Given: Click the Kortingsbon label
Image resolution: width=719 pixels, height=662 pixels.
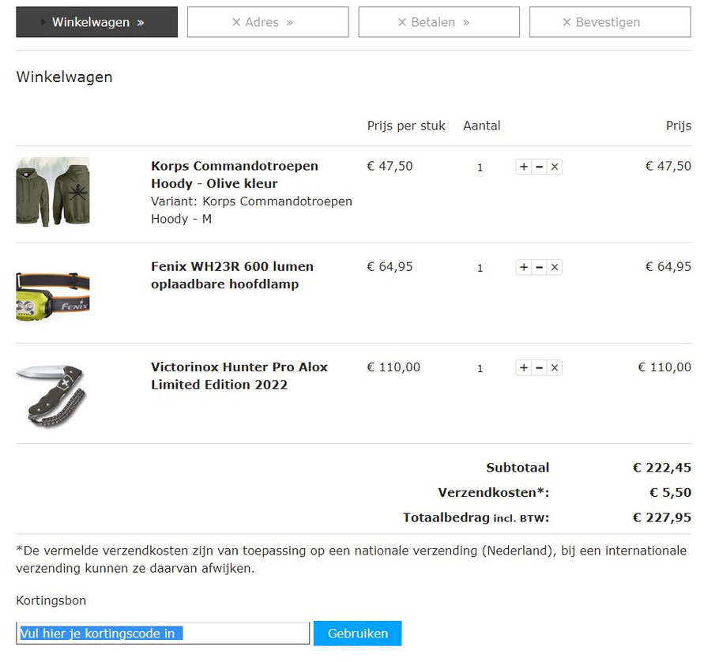Looking at the screenshot, I should [x=51, y=600].
